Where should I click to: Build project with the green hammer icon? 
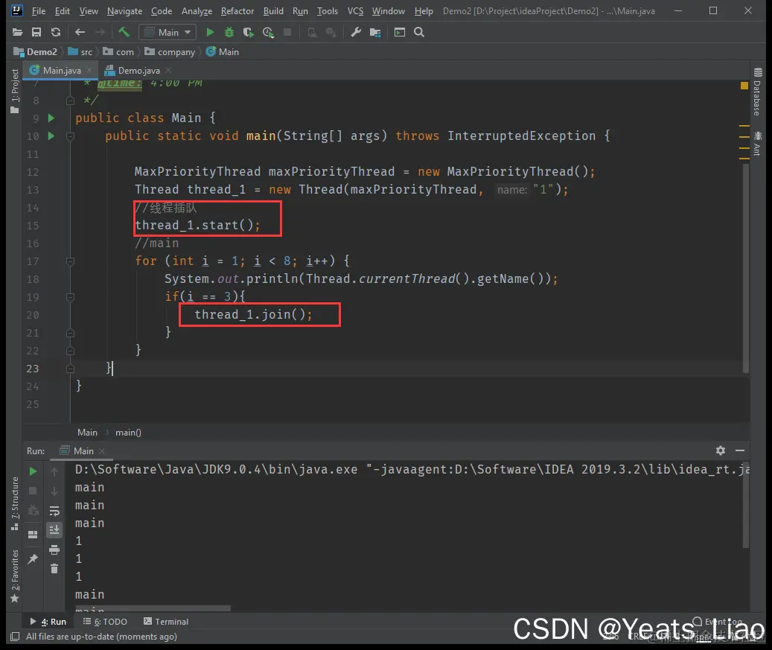124,33
